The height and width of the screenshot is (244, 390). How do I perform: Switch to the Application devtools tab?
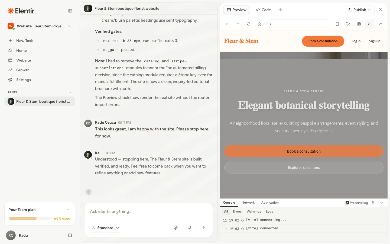[x=270, y=203]
